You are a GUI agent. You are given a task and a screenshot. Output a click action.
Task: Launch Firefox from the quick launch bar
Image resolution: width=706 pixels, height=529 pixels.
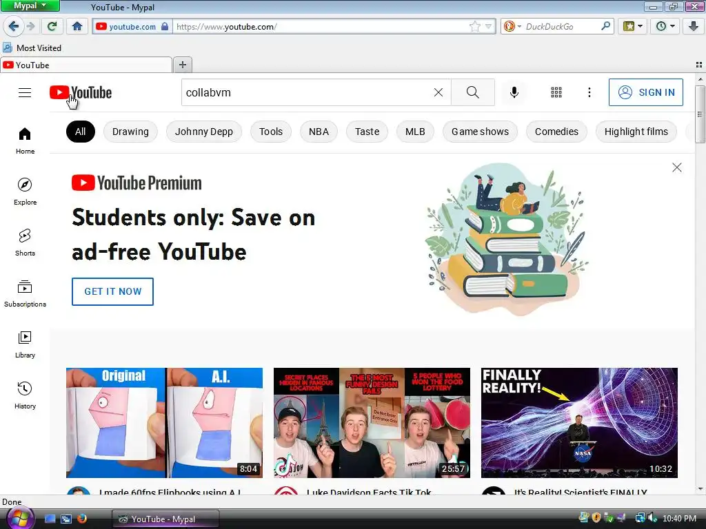point(82,519)
